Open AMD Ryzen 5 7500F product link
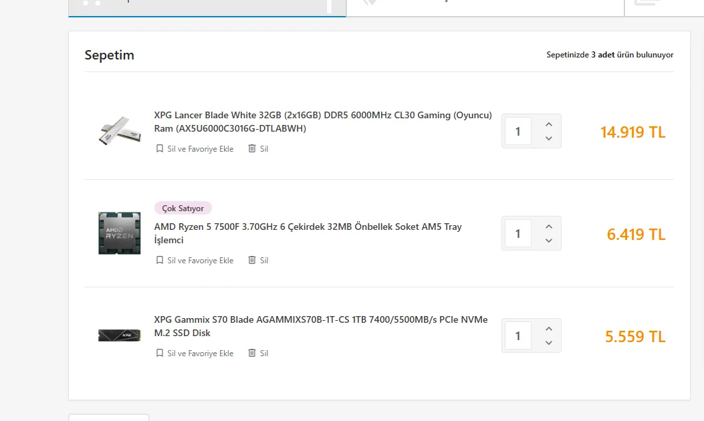 [308, 233]
